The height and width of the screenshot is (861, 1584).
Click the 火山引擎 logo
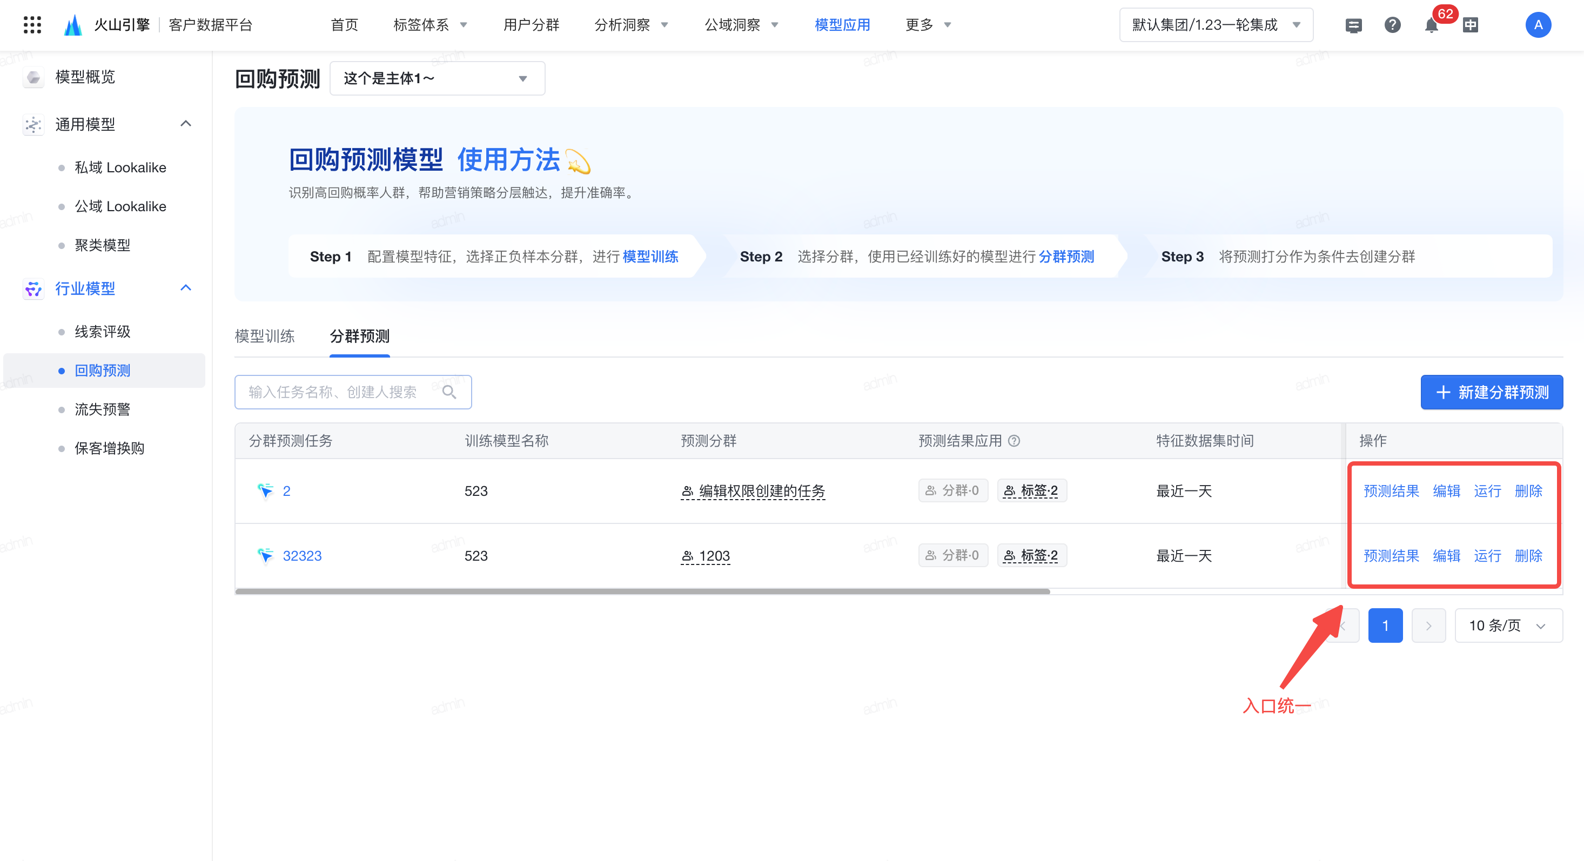(107, 25)
